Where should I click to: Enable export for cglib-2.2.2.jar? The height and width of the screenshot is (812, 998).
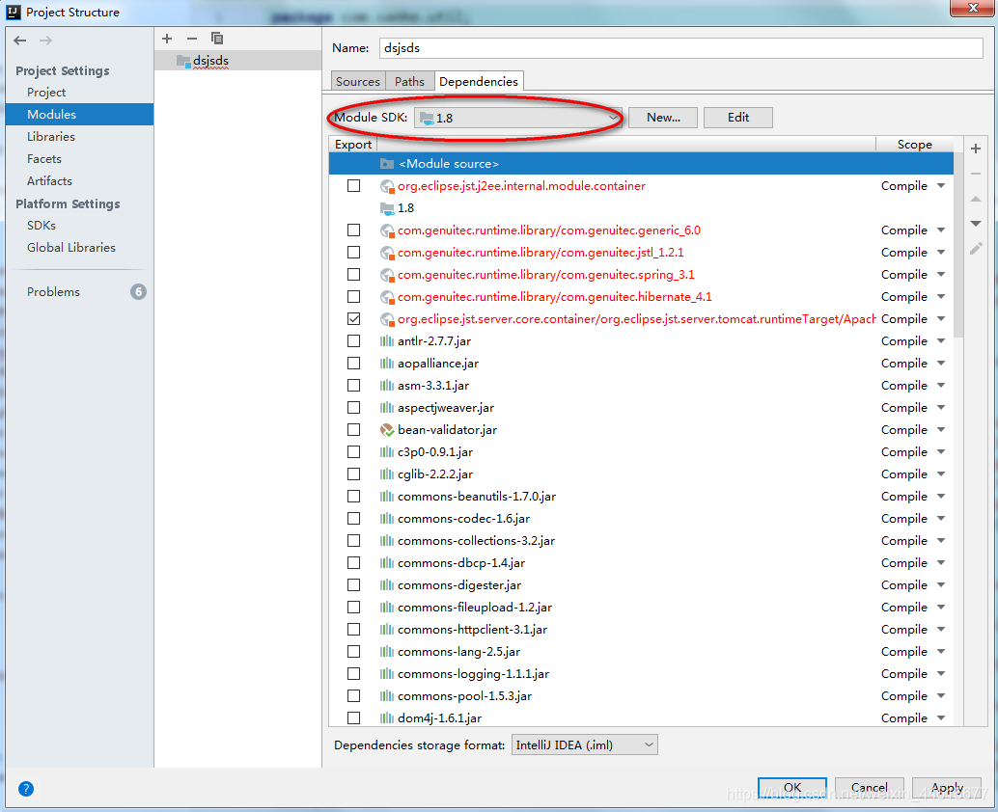click(354, 474)
